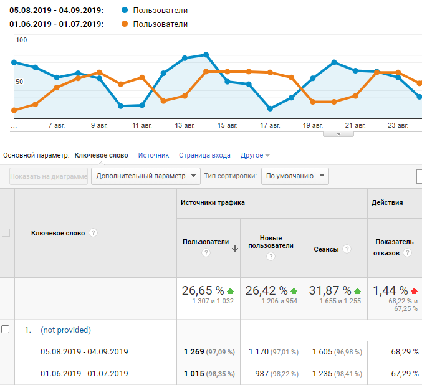Click Показать на диаграмме button

click(49, 176)
